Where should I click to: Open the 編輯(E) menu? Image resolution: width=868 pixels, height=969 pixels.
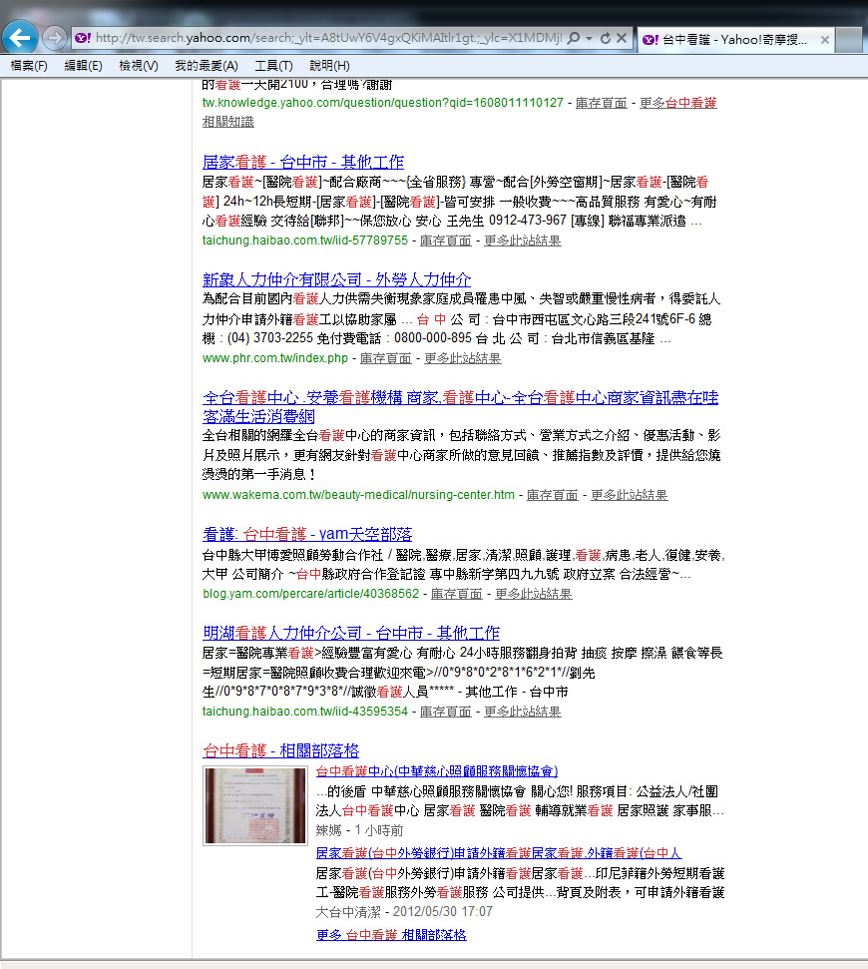coord(84,66)
